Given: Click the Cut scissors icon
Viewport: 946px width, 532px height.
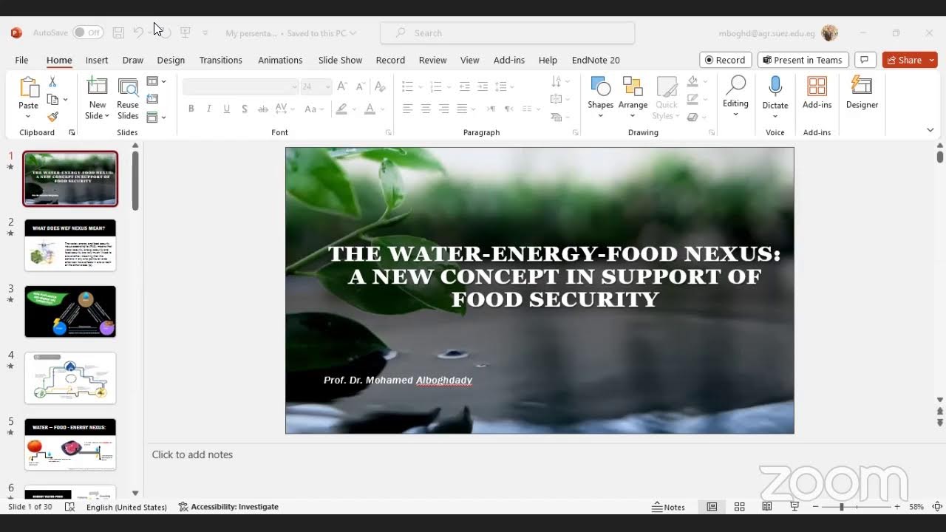Looking at the screenshot, I should [x=52, y=81].
